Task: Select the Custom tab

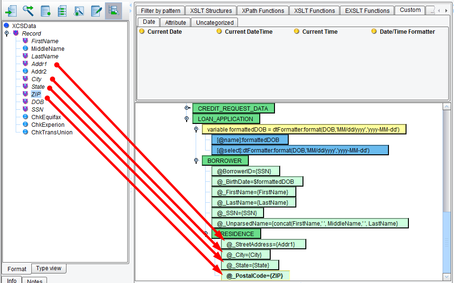Action: point(410,10)
